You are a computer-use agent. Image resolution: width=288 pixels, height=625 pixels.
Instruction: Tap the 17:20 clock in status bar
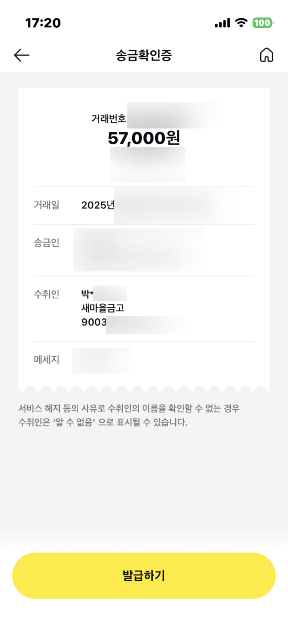click(x=43, y=23)
